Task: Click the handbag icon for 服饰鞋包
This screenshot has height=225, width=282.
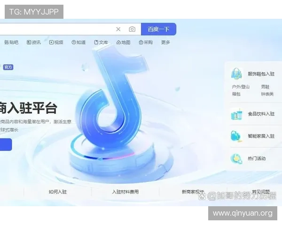Action: click(x=237, y=74)
